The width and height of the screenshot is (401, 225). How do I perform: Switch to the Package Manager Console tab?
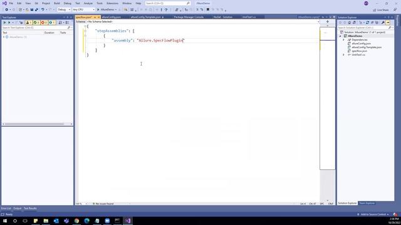point(189,17)
